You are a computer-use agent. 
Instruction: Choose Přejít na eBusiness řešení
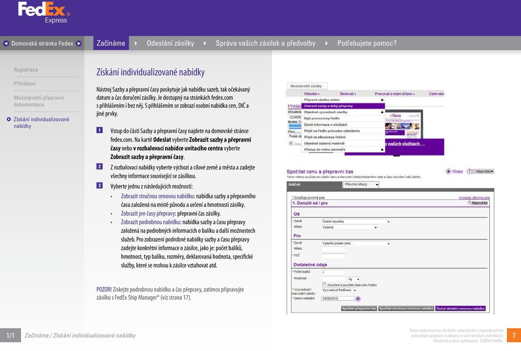(x=343, y=137)
